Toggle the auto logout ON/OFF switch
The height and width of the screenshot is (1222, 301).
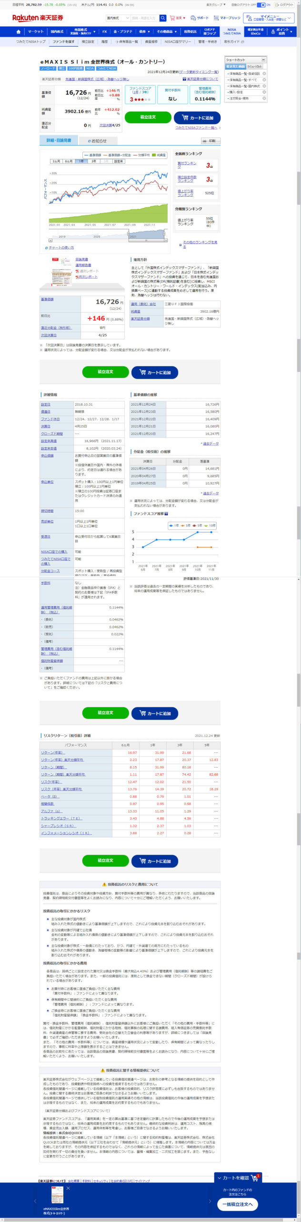point(261,5)
